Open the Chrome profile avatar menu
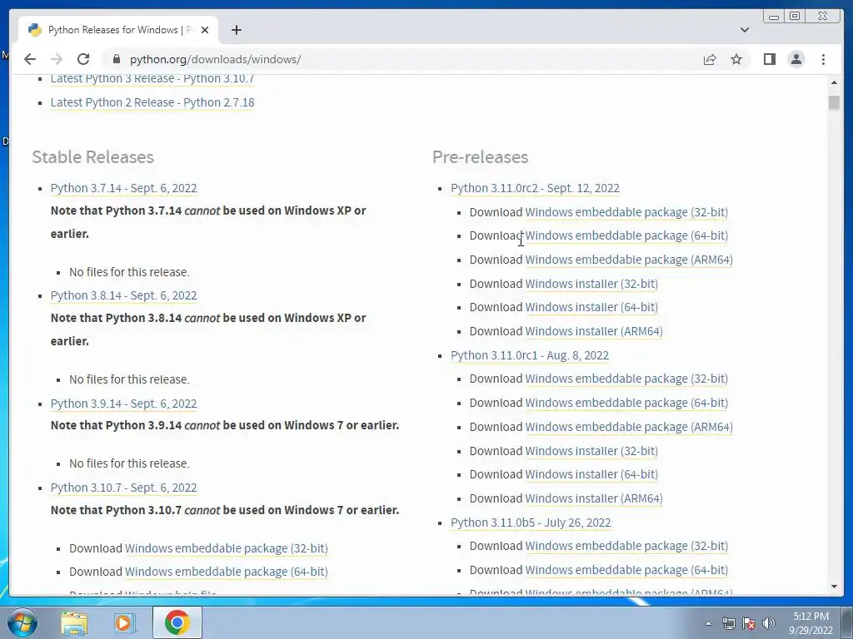 (796, 59)
